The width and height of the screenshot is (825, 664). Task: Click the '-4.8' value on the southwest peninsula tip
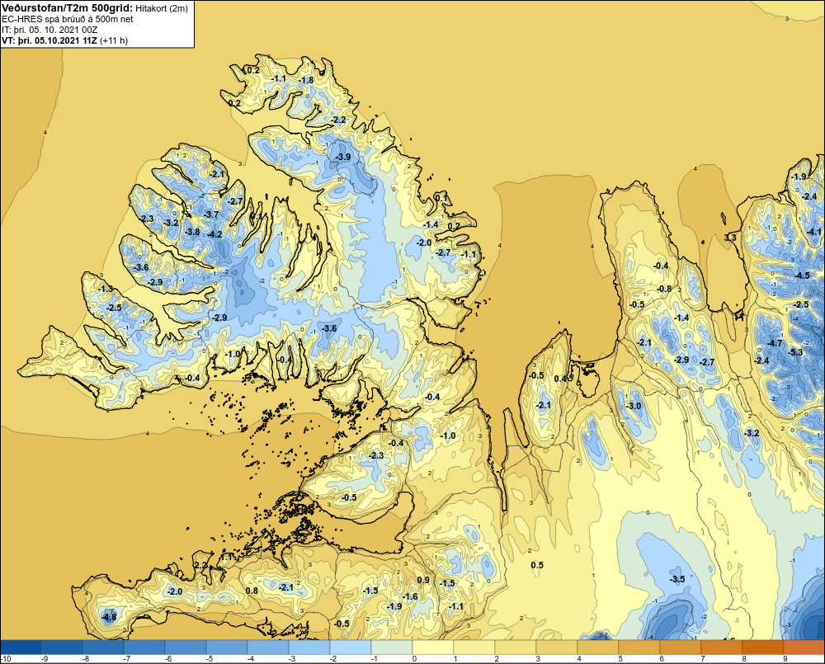(x=109, y=617)
